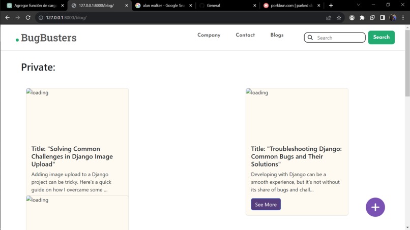Open the Company nav link
The height and width of the screenshot is (230, 410).
(209, 35)
